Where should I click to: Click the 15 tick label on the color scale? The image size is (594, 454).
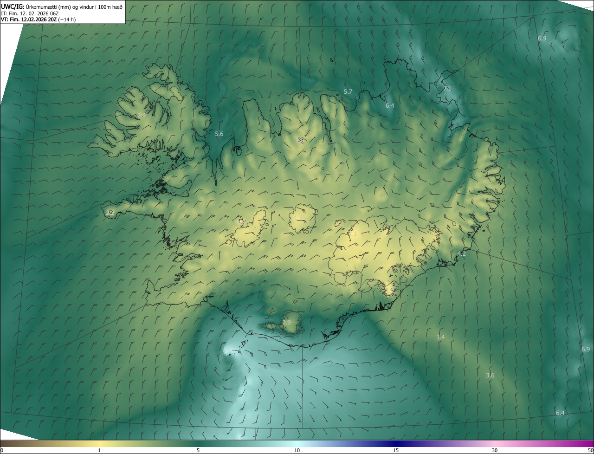click(396, 450)
